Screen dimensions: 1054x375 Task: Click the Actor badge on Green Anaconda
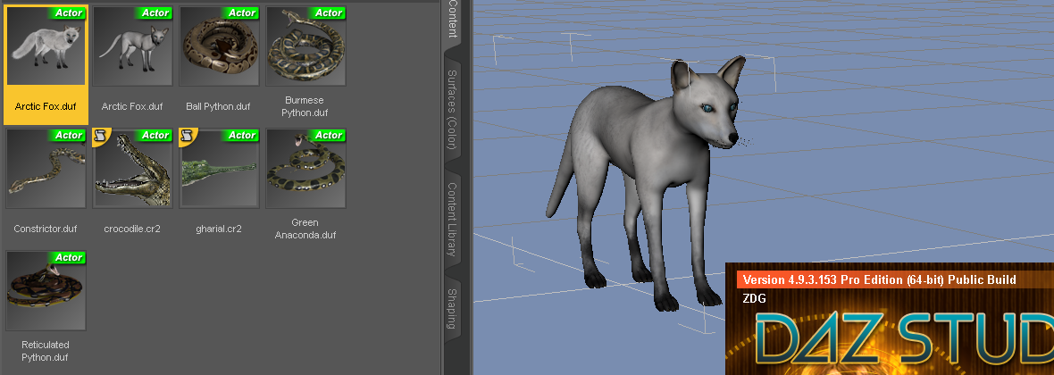coord(328,135)
